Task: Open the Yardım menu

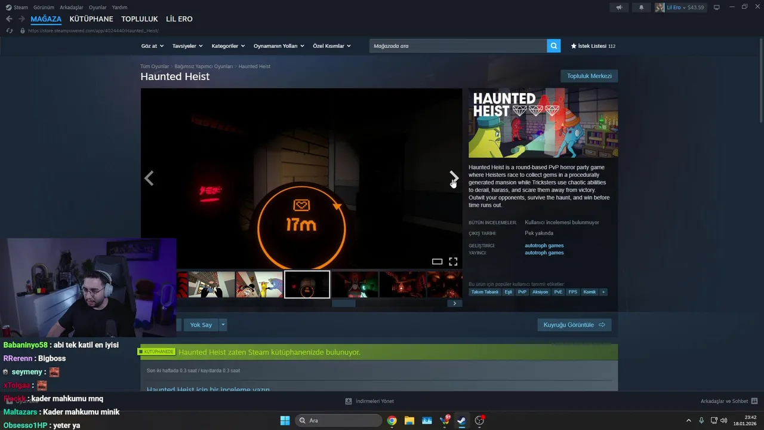Action: 119,7
